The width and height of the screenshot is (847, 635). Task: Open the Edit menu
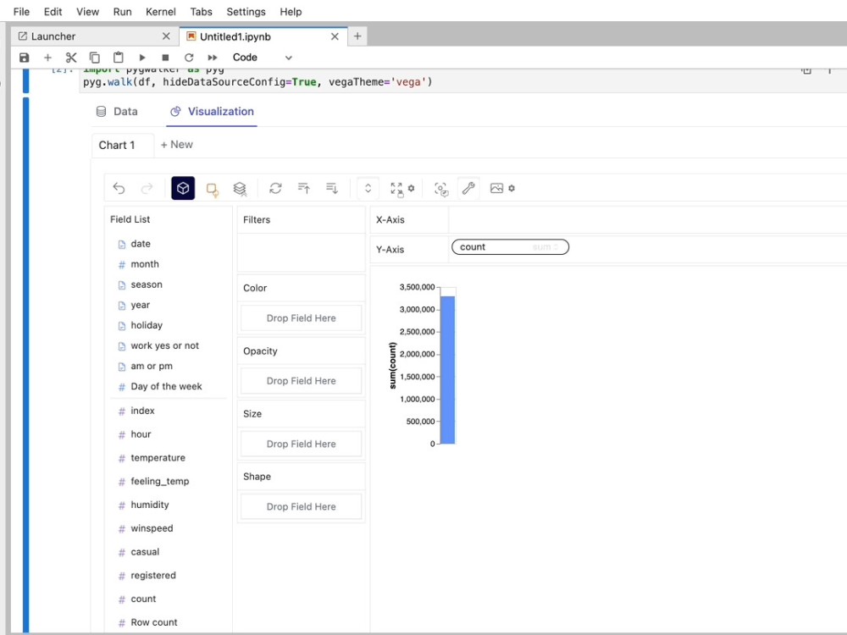coord(53,11)
